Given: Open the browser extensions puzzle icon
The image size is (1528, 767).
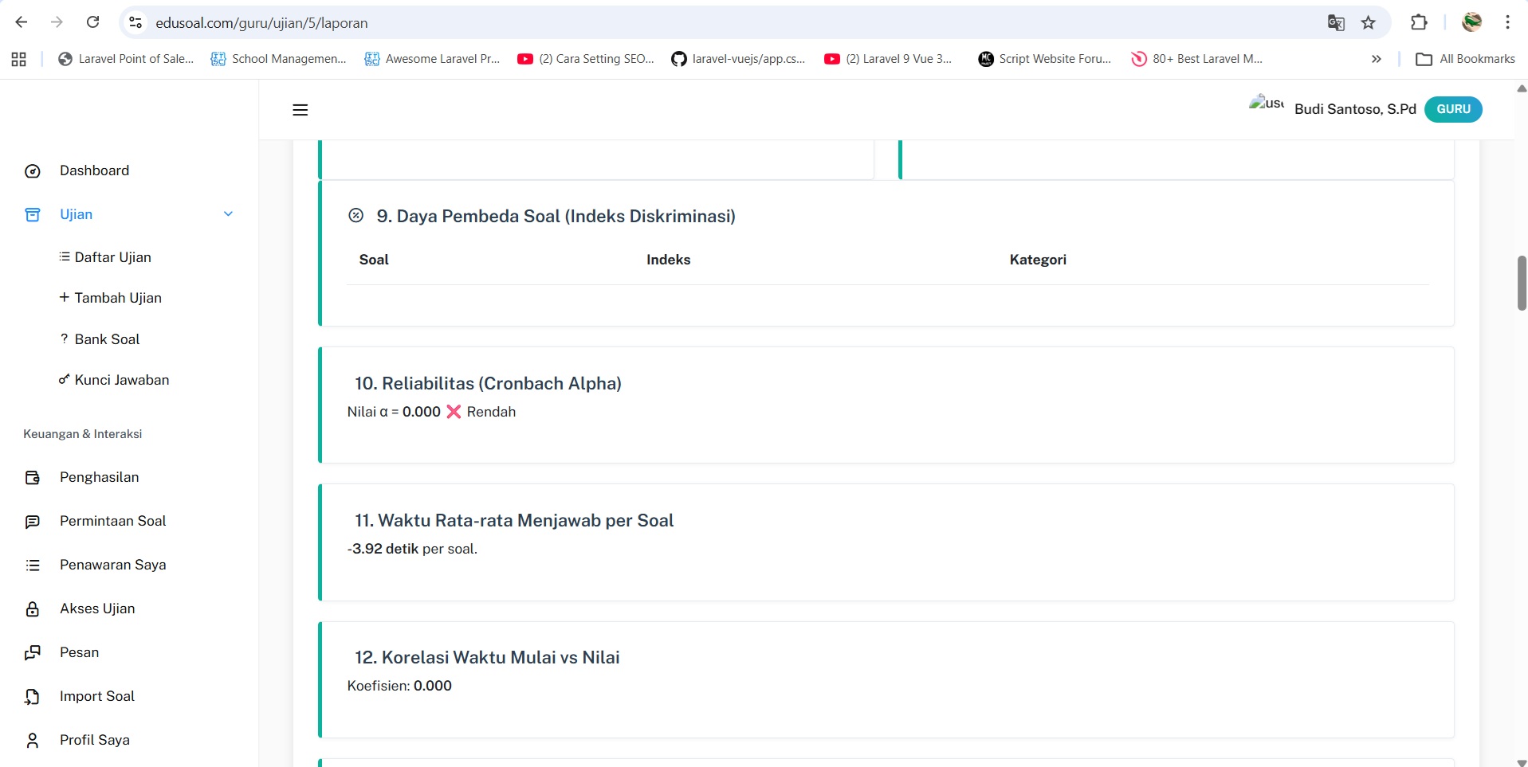Looking at the screenshot, I should [x=1419, y=23].
